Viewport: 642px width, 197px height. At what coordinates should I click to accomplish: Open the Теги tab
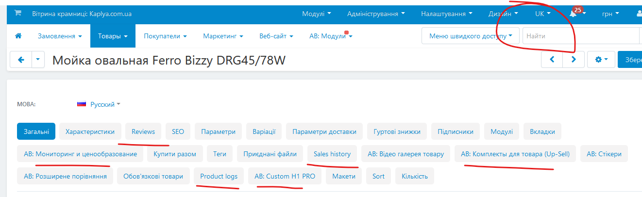pos(220,154)
